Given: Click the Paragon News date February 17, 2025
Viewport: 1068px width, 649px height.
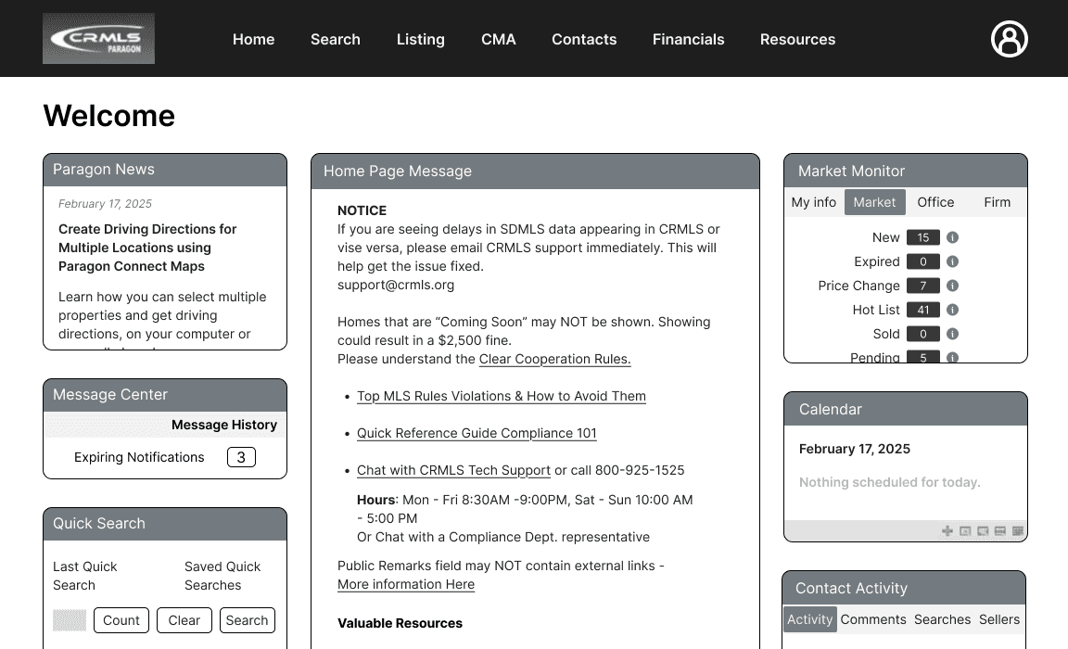Looking at the screenshot, I should [x=105, y=204].
